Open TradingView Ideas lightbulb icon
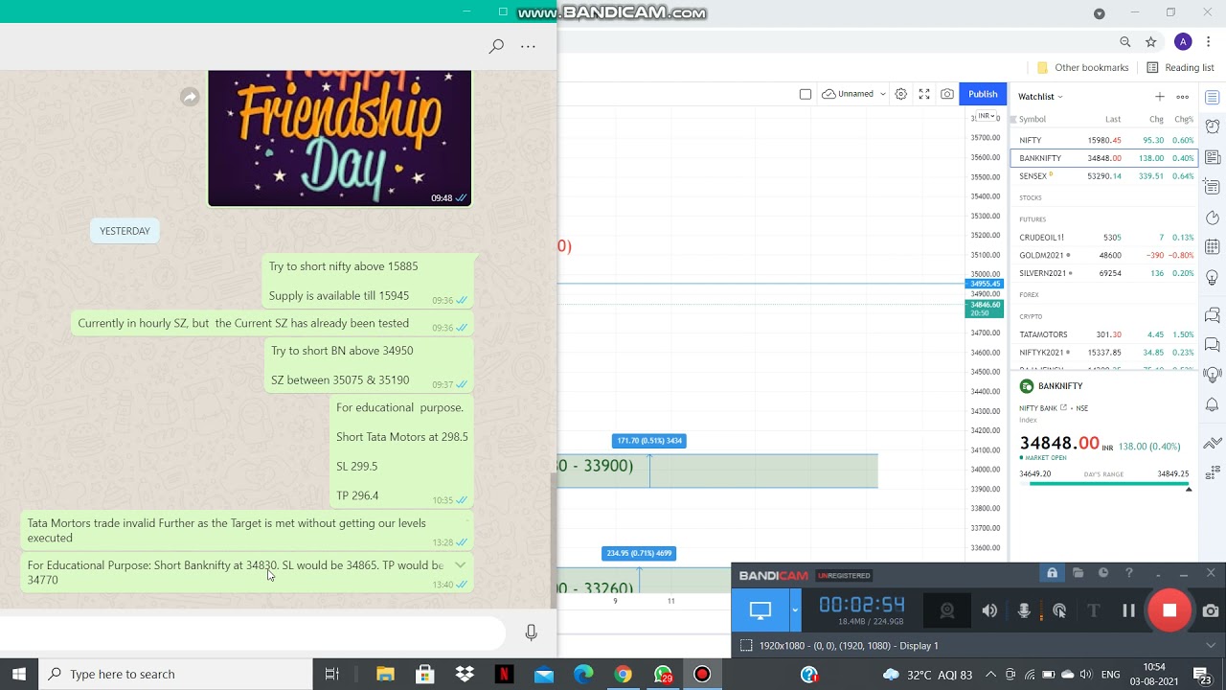The image size is (1226, 690). click(1213, 278)
